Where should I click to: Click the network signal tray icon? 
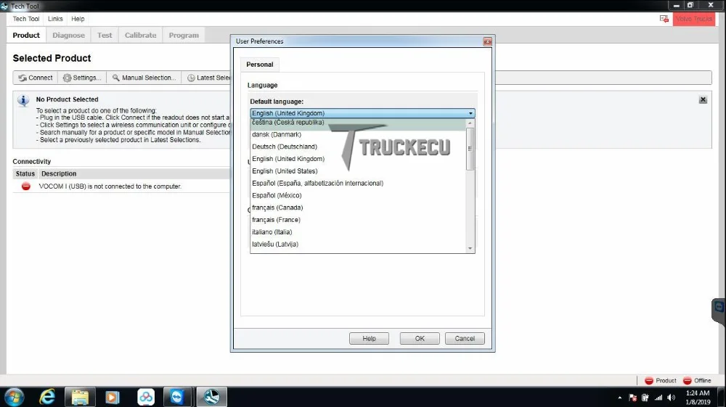point(658,398)
